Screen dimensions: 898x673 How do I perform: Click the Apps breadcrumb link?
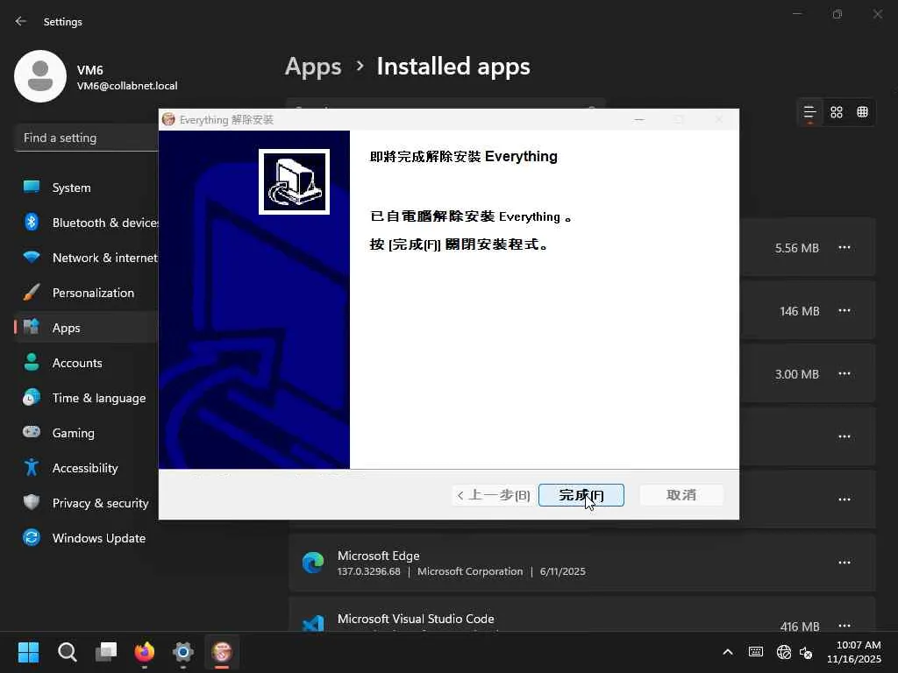point(313,67)
